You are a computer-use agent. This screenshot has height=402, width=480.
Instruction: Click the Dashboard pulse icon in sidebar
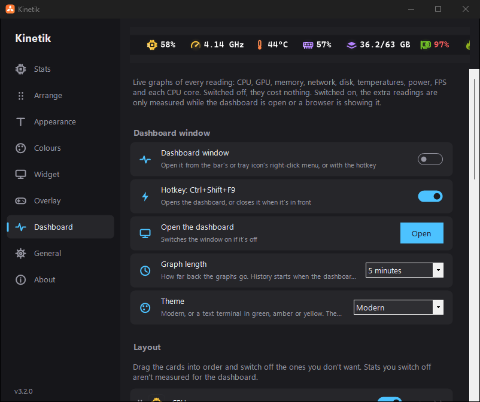coord(20,227)
